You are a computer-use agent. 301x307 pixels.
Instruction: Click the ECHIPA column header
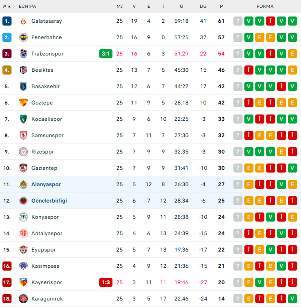coord(27,6)
